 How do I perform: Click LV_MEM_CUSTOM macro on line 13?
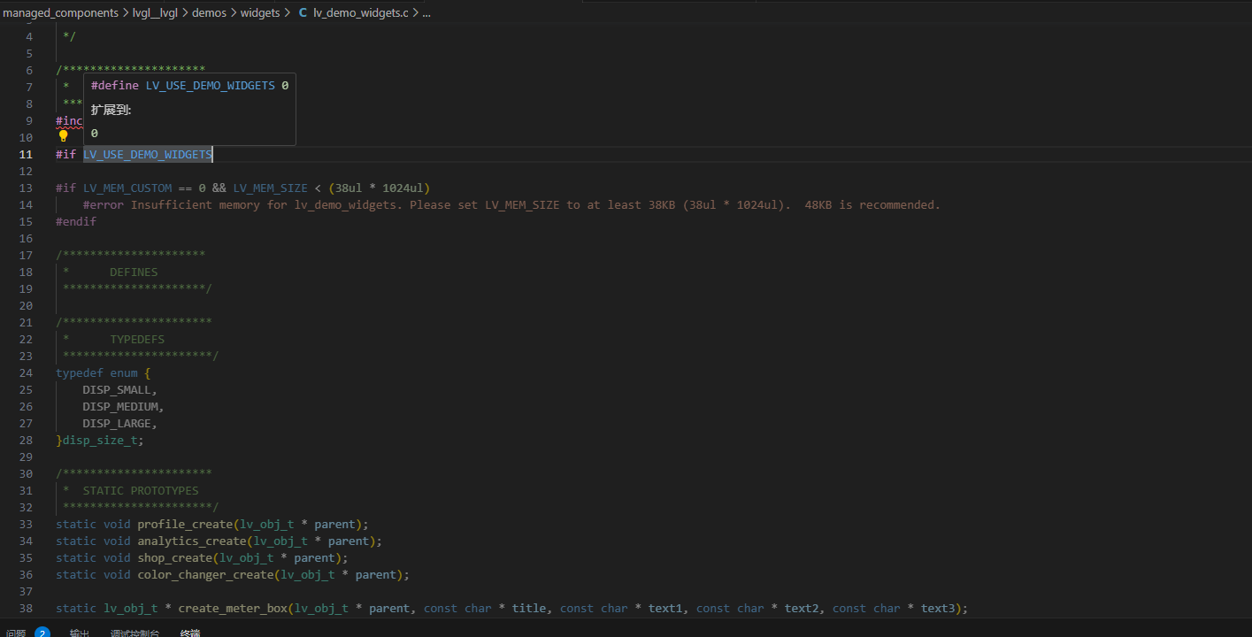click(x=127, y=188)
